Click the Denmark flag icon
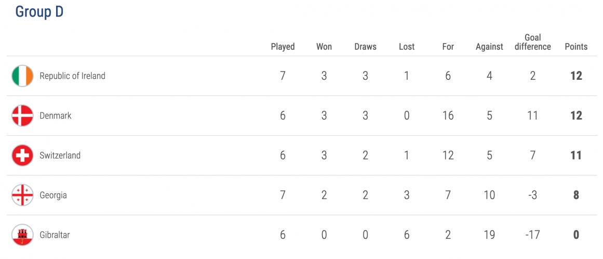The width and height of the screenshot is (603, 259). click(x=22, y=116)
